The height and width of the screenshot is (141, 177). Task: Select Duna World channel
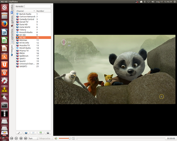click(33, 27)
